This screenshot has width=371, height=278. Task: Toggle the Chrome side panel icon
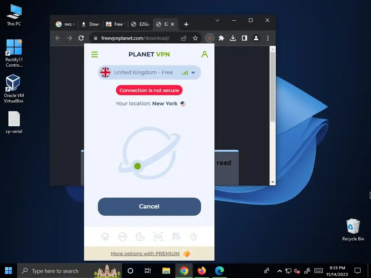(x=245, y=38)
